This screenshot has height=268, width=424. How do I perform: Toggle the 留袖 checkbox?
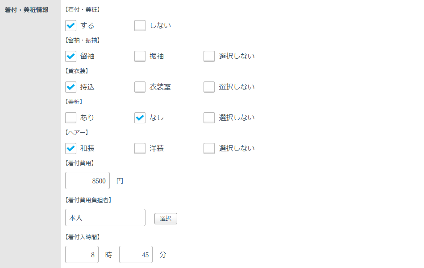pos(71,57)
